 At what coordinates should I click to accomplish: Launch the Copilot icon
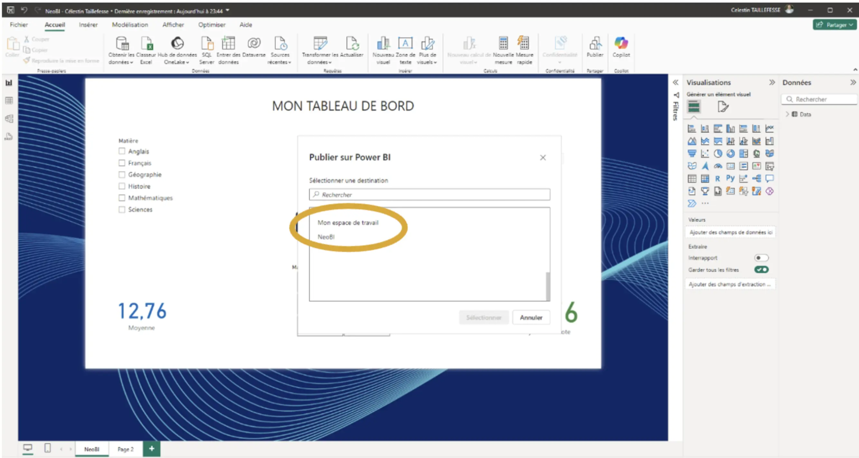click(621, 47)
